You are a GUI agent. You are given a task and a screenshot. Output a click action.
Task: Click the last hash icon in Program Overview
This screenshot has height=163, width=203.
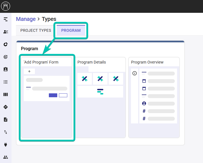coord(144,119)
